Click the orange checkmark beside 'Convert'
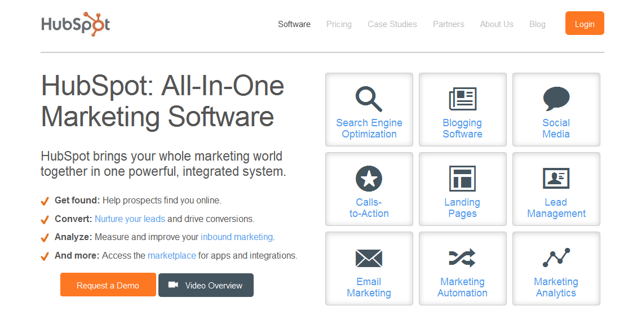The height and width of the screenshot is (324, 637). point(45,220)
